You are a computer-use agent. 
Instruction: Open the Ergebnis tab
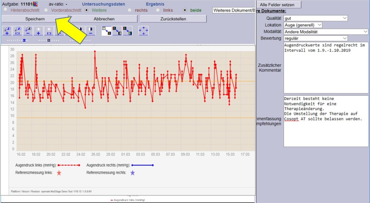pyautogui.click(x=155, y=4)
